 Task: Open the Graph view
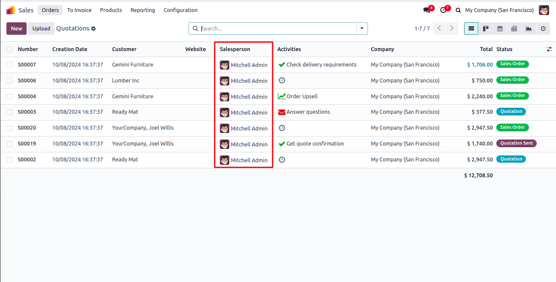pos(529,29)
